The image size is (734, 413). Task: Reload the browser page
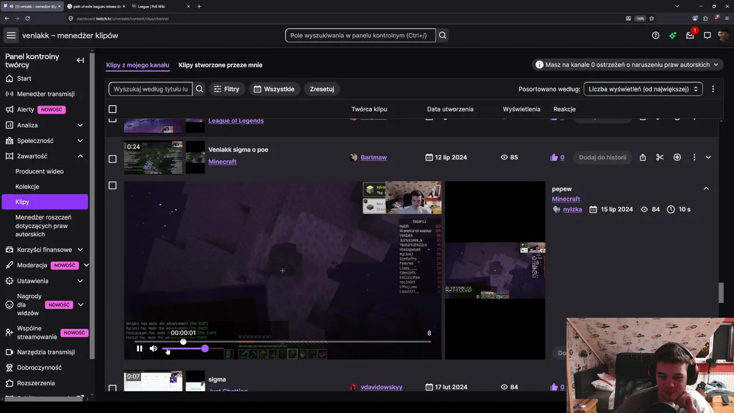pyautogui.click(x=28, y=18)
